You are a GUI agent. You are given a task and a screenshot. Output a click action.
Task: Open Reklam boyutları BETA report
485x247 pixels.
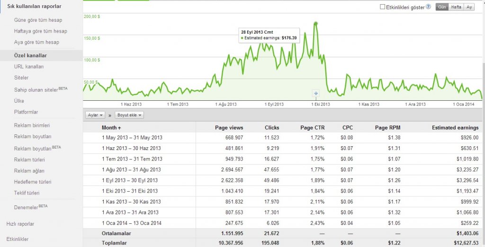coord(37,148)
